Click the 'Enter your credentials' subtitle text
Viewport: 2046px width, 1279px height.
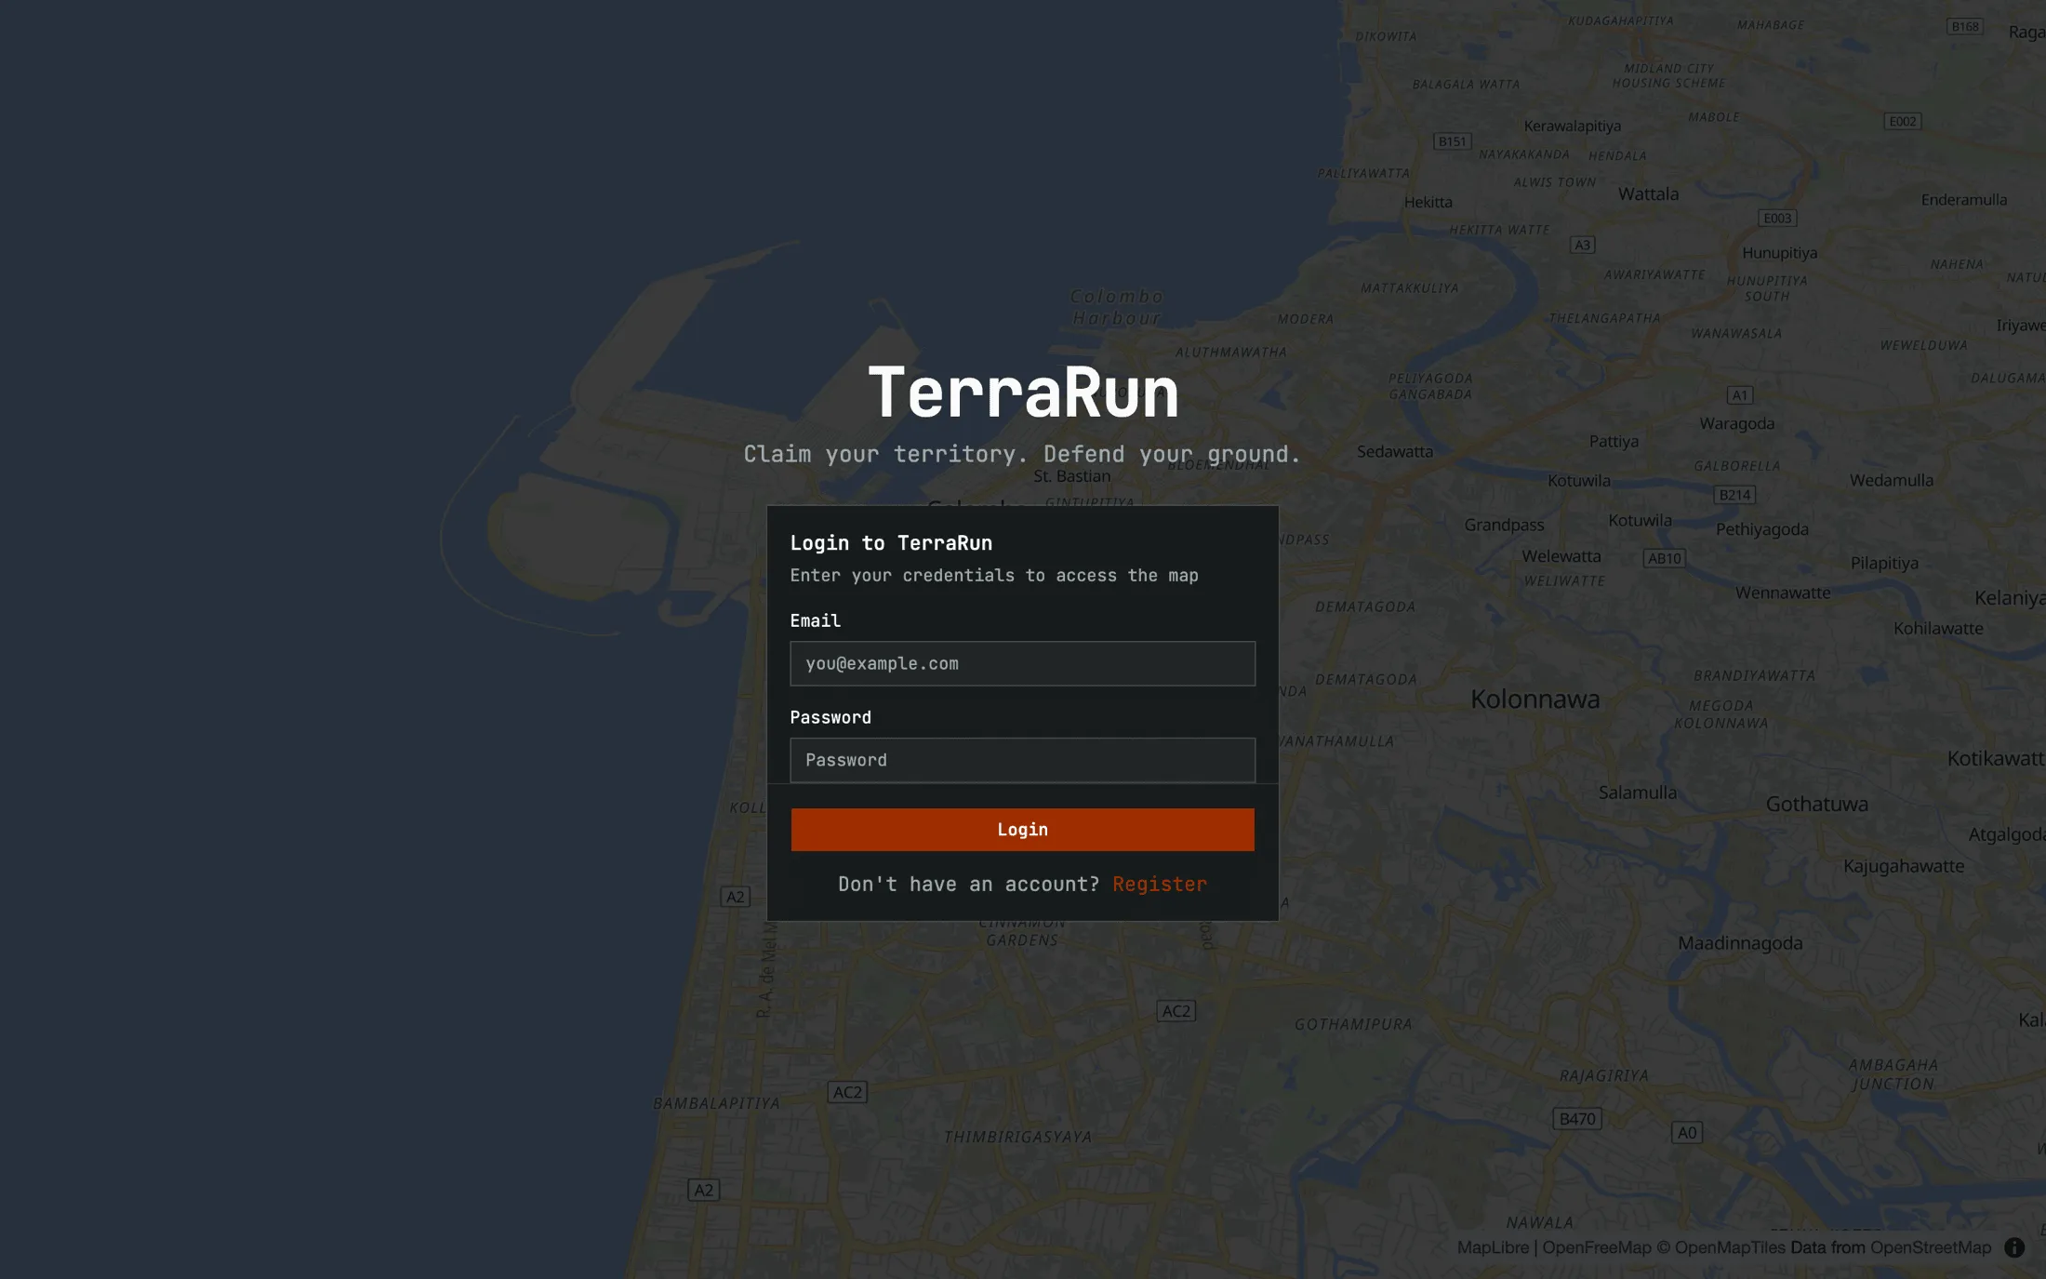click(x=994, y=576)
